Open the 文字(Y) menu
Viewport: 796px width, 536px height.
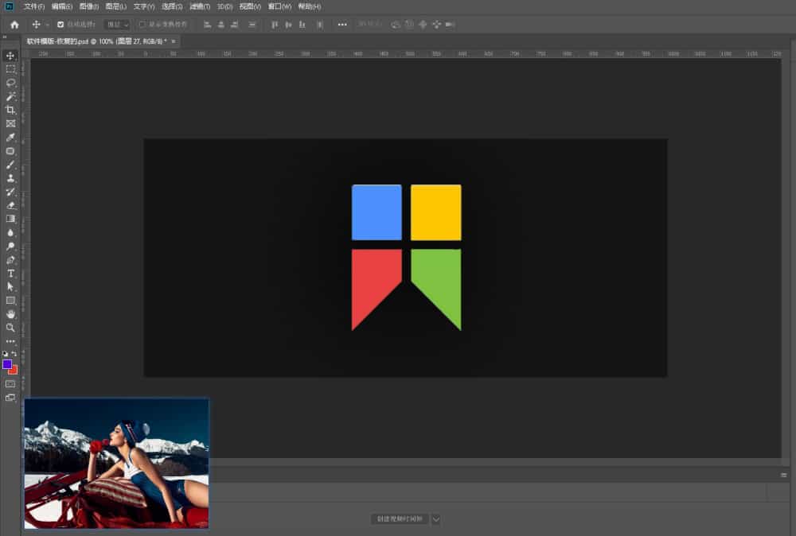point(143,6)
